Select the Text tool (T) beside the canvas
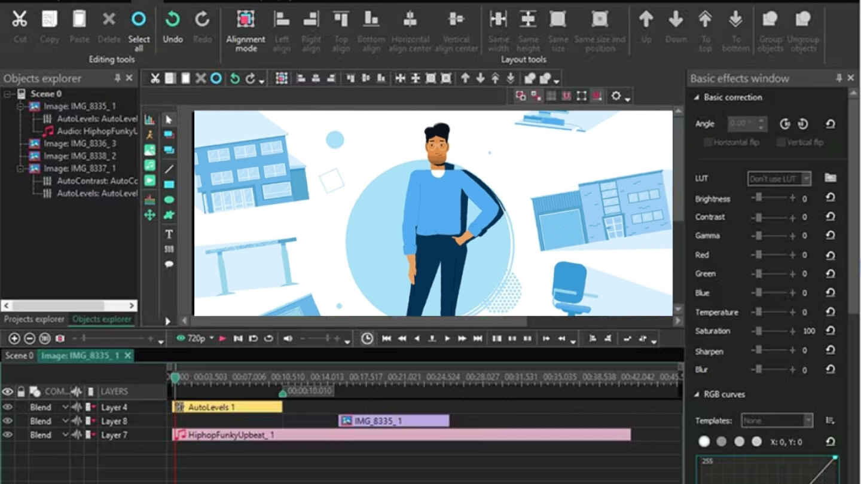 (x=169, y=234)
